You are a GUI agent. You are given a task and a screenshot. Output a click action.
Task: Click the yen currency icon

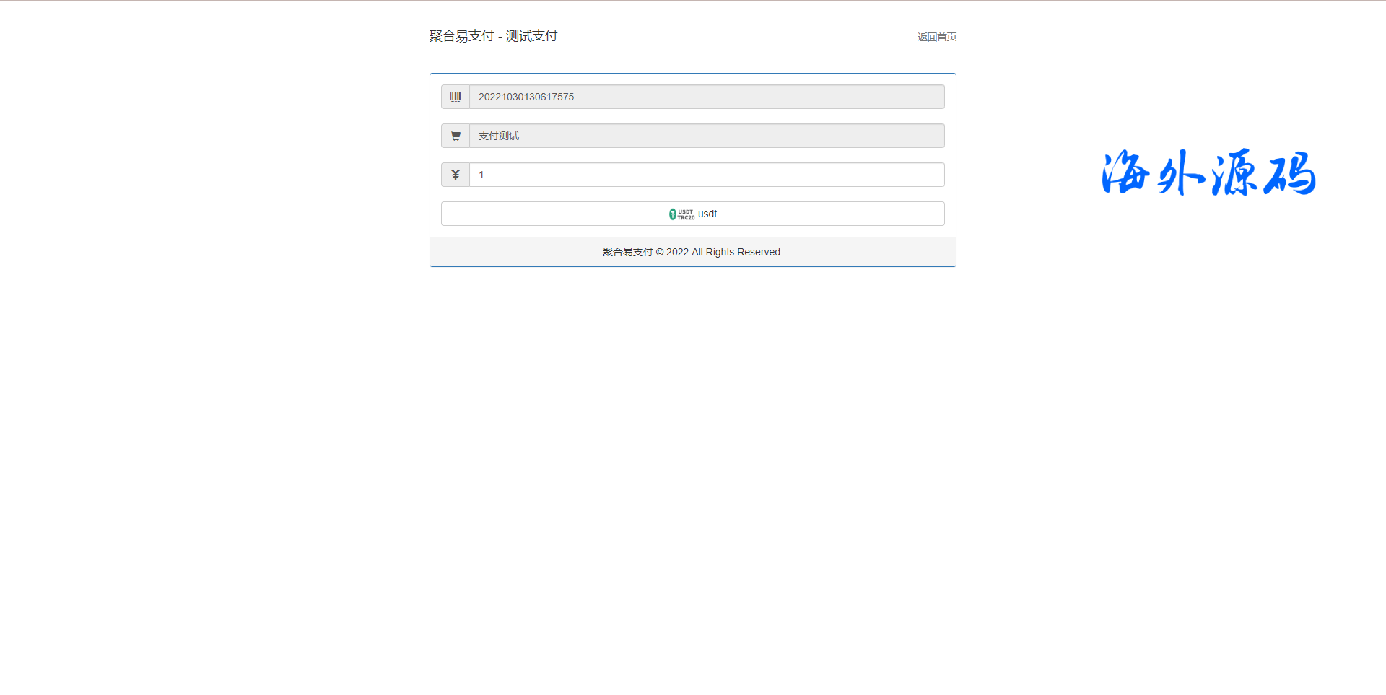point(456,175)
